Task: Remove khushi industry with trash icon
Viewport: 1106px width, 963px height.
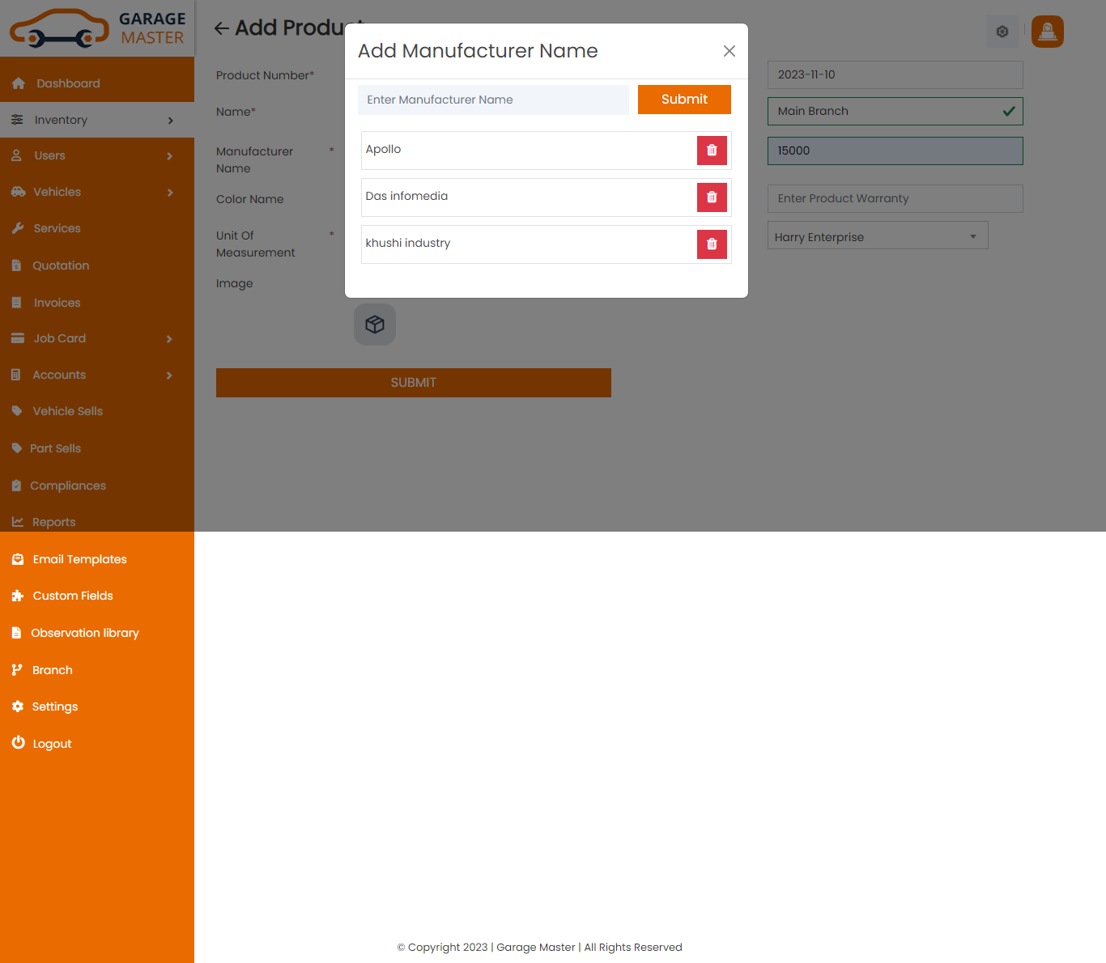Action: tap(712, 244)
